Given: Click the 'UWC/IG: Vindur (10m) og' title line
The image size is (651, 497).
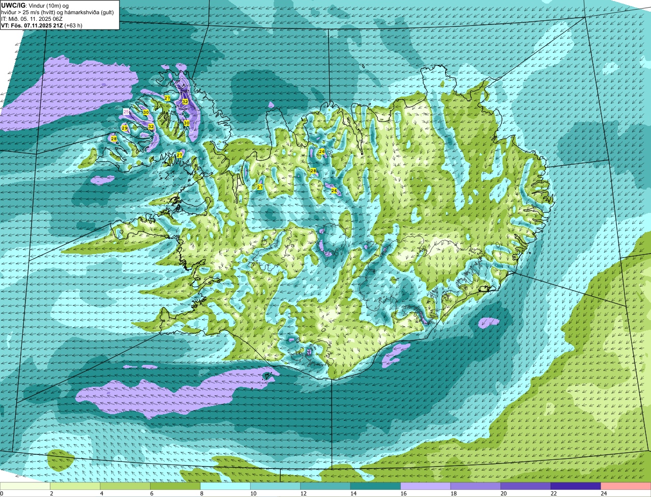Looking at the screenshot, I should 35,5.
